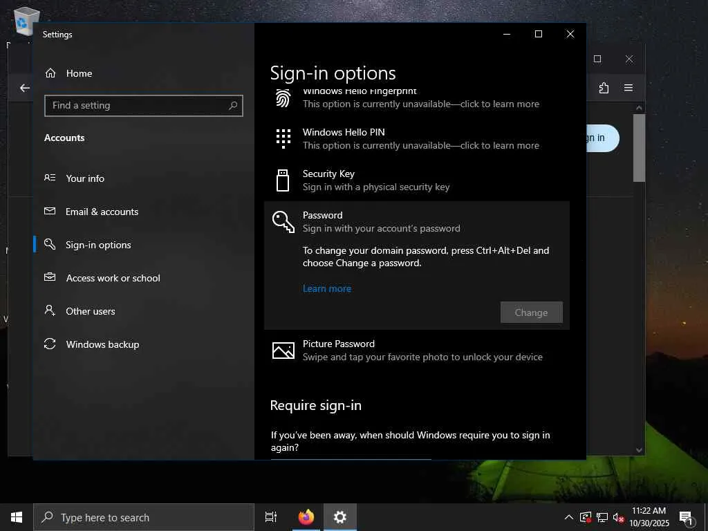Click the Email envelope icon
Screen dimensions: 708x531
click(50, 212)
